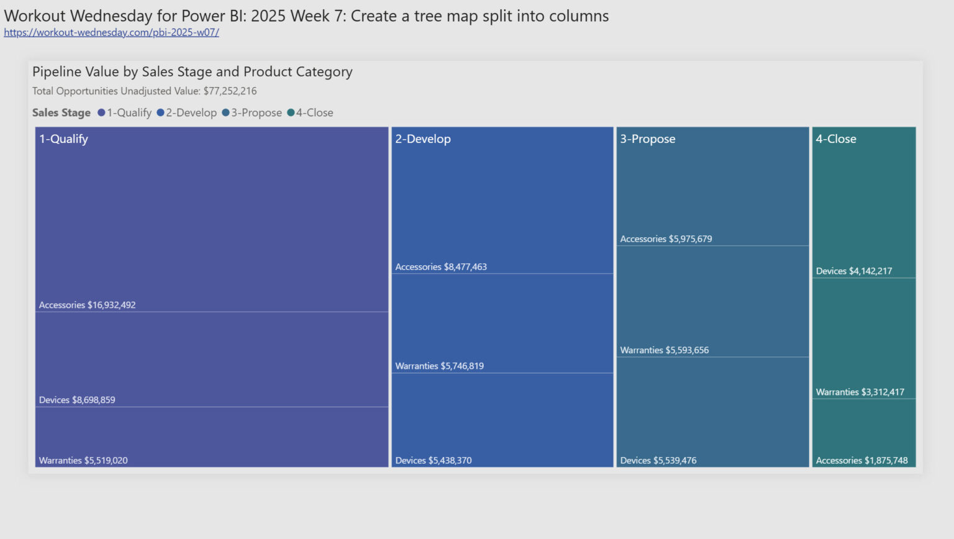Click Warranties $5,746,819 segment
The width and height of the screenshot is (954, 539).
pyautogui.click(x=502, y=323)
